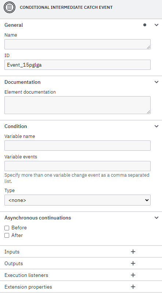Click the Inputs section header
The width and height of the screenshot is (162, 297).
click(81, 252)
